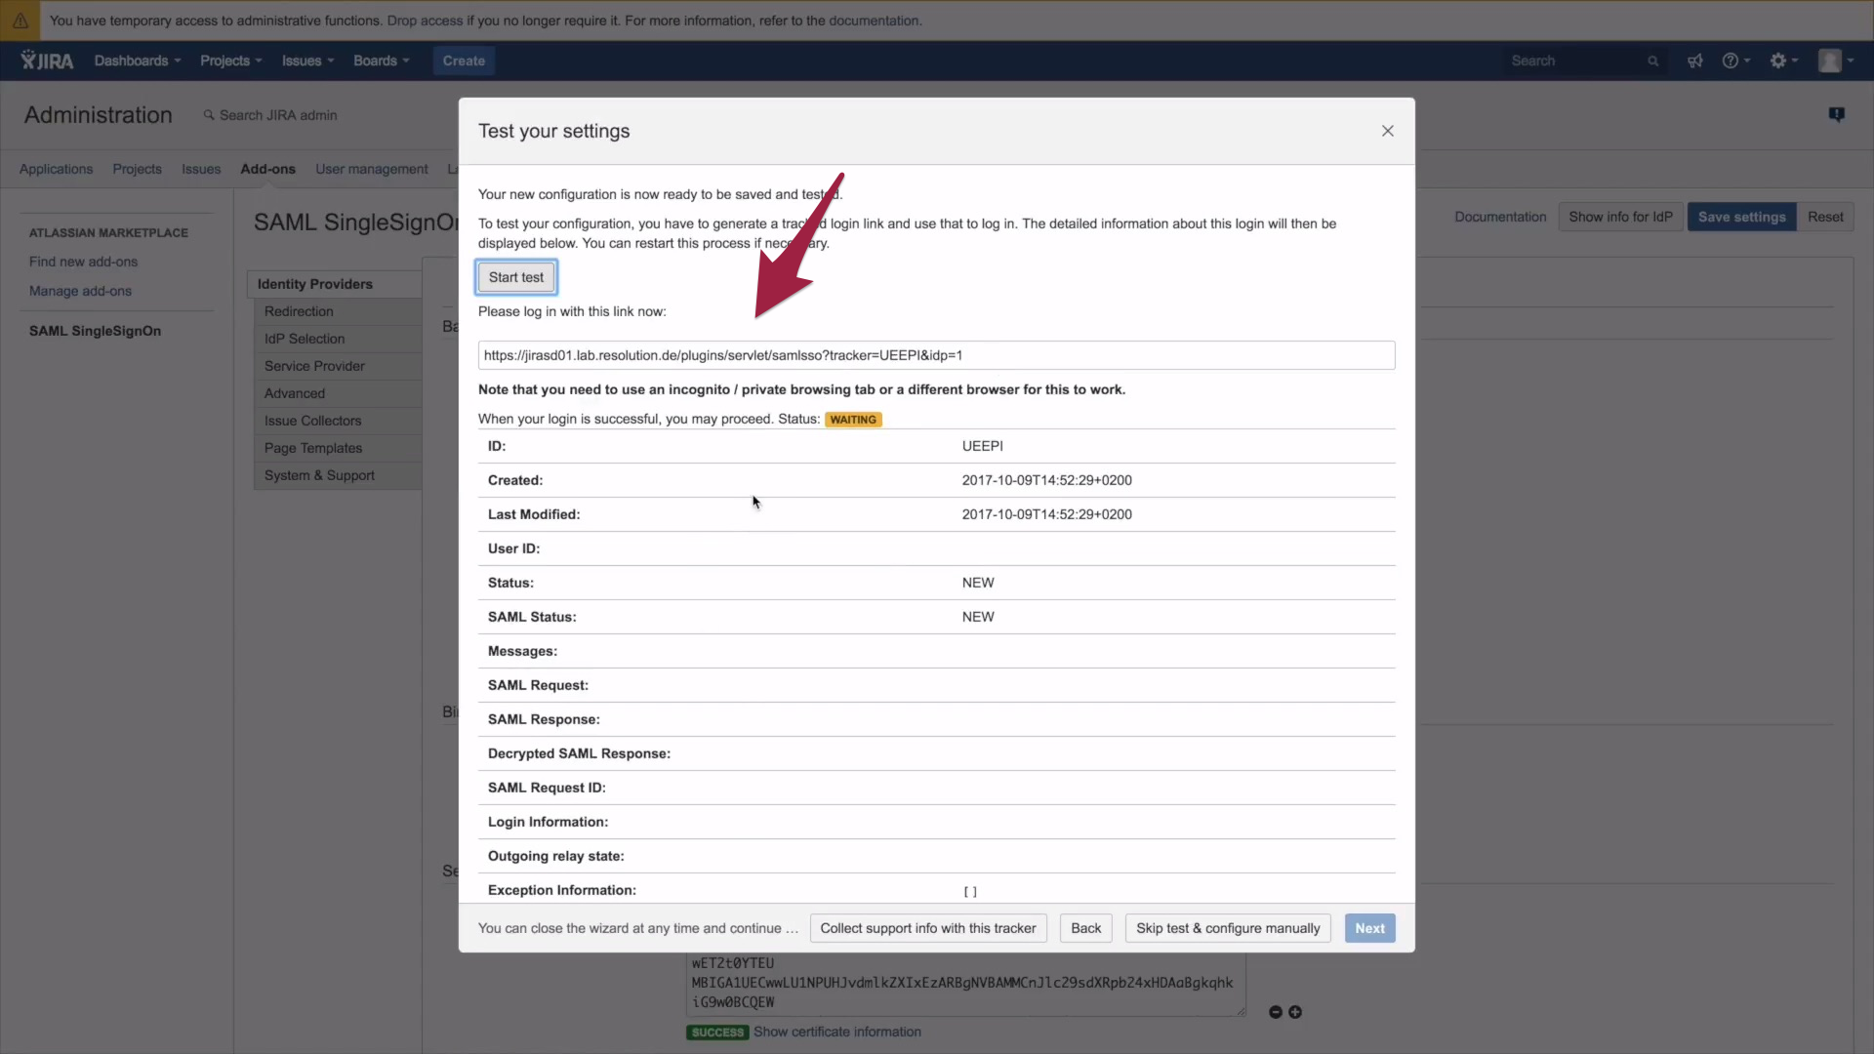Click the Create button in navbar
The width and height of the screenshot is (1874, 1054).
(464, 61)
